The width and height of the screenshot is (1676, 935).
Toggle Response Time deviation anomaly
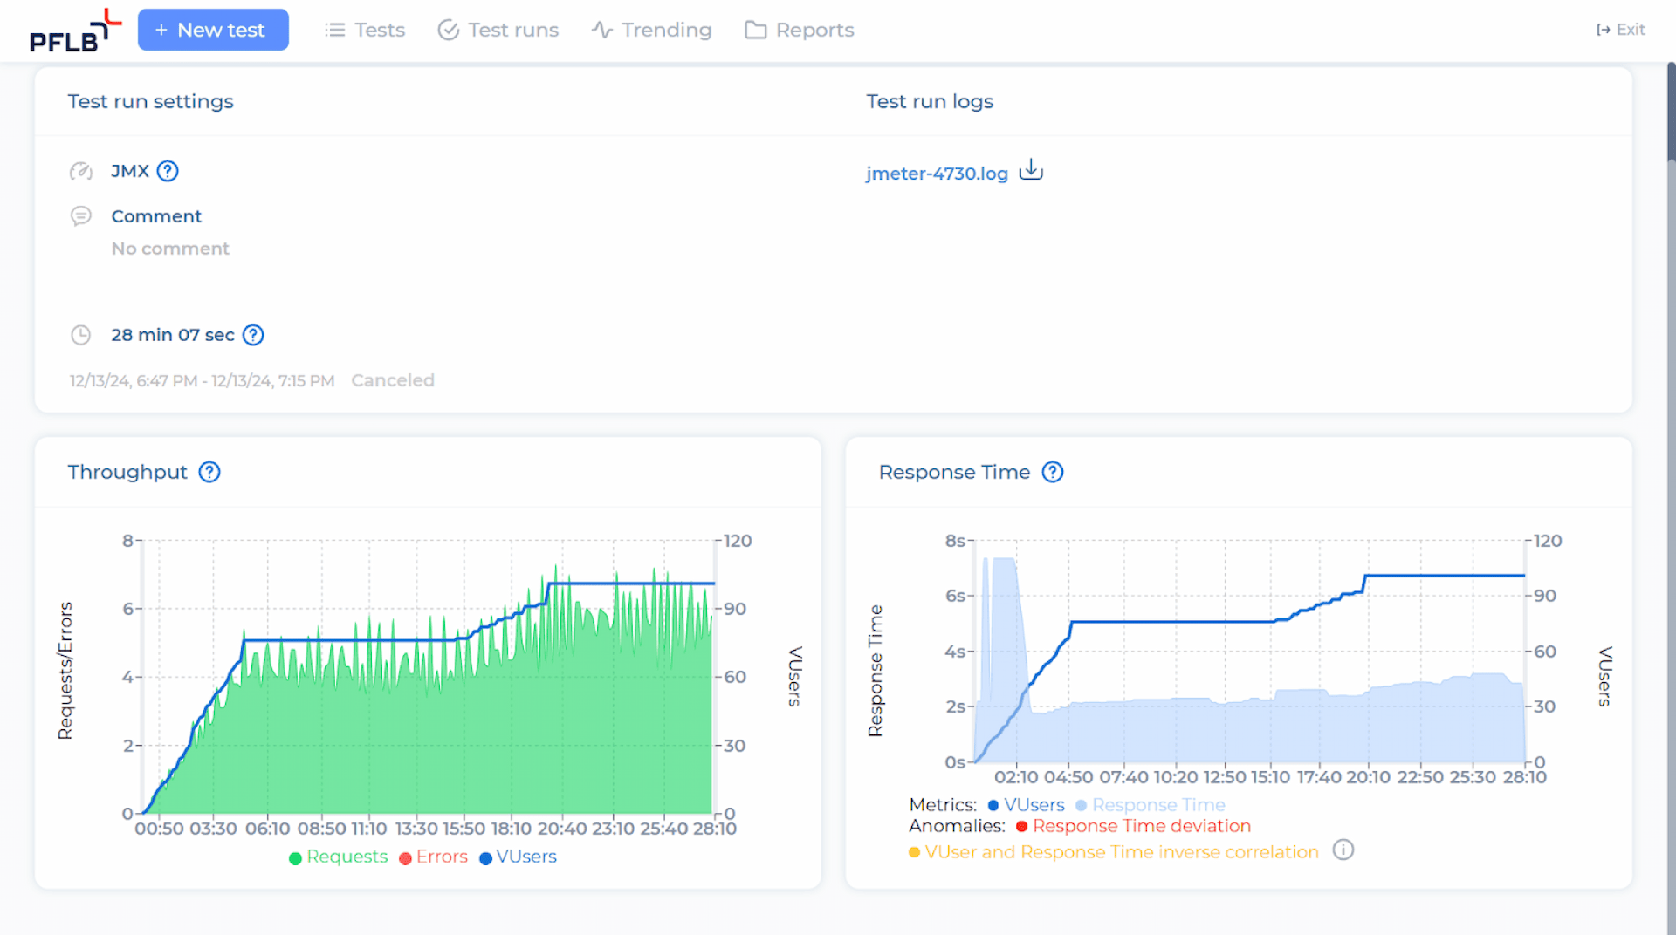(1133, 826)
